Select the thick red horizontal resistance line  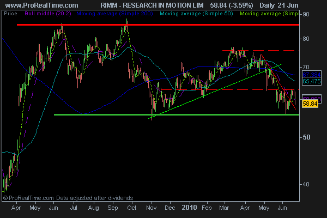pos(158,25)
